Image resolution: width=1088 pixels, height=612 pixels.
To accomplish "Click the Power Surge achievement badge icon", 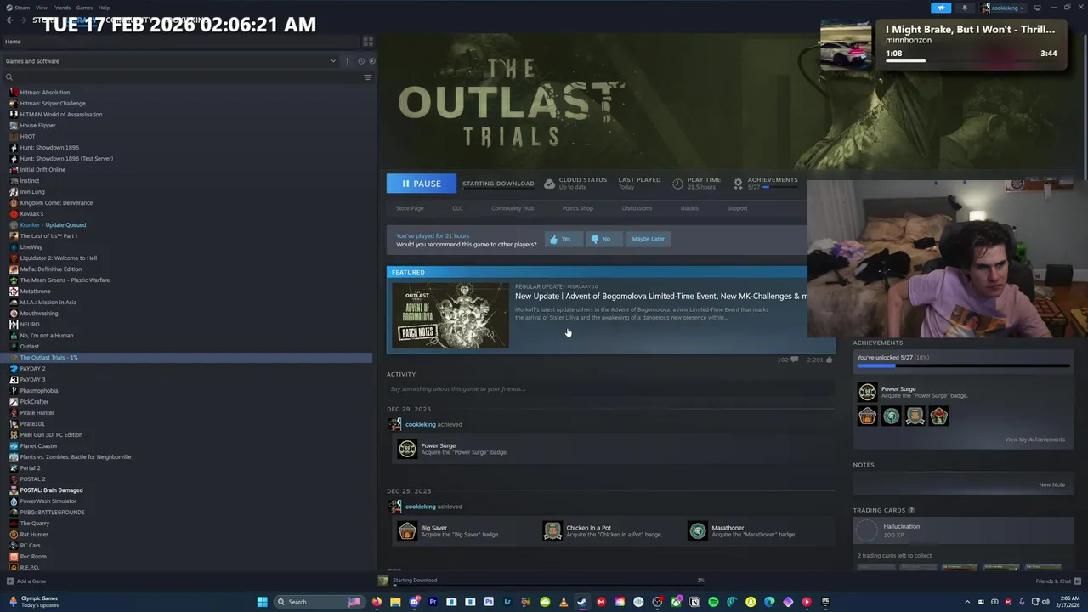I will [x=407, y=449].
